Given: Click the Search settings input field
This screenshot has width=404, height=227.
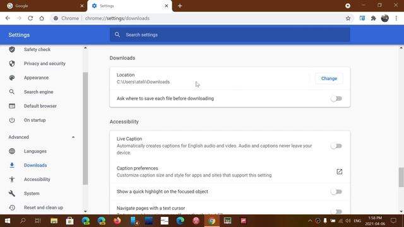Looking at the screenshot, I should coord(230,35).
